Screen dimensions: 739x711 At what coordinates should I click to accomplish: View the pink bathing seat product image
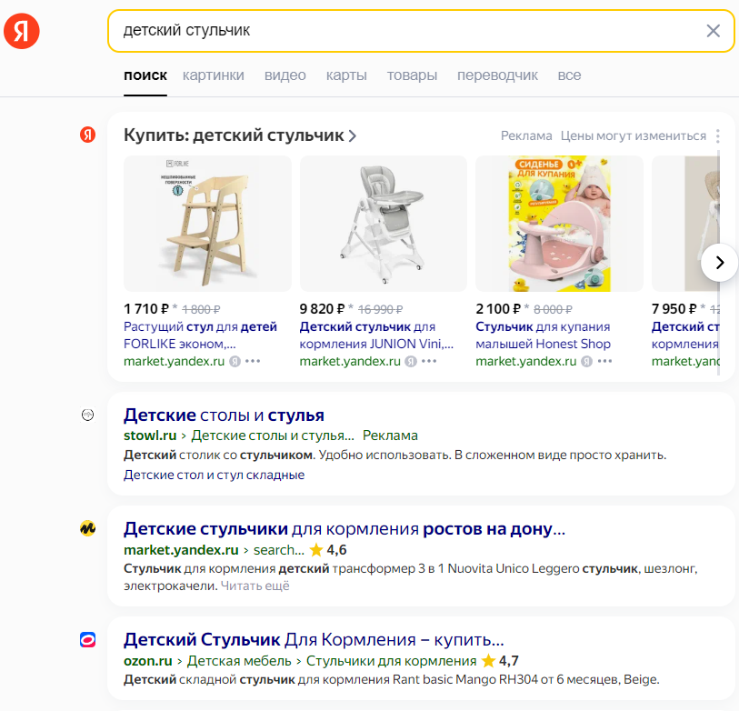559,224
